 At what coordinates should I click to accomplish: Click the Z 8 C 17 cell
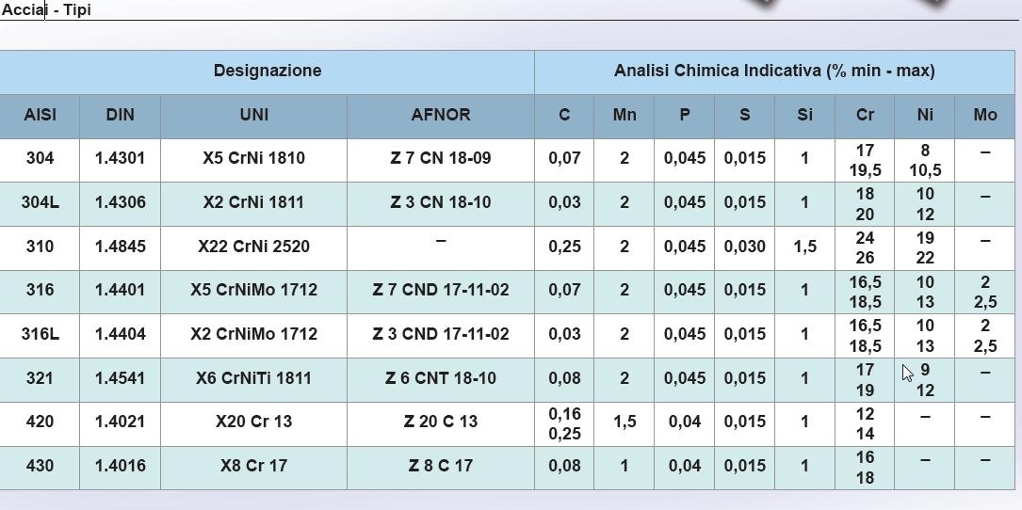point(441,467)
